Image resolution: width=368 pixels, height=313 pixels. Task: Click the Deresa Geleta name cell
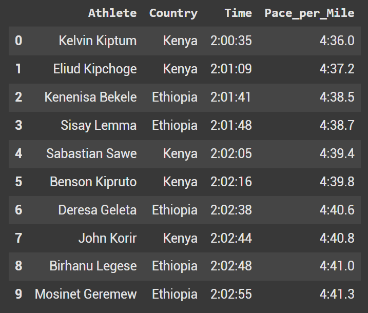click(97, 210)
